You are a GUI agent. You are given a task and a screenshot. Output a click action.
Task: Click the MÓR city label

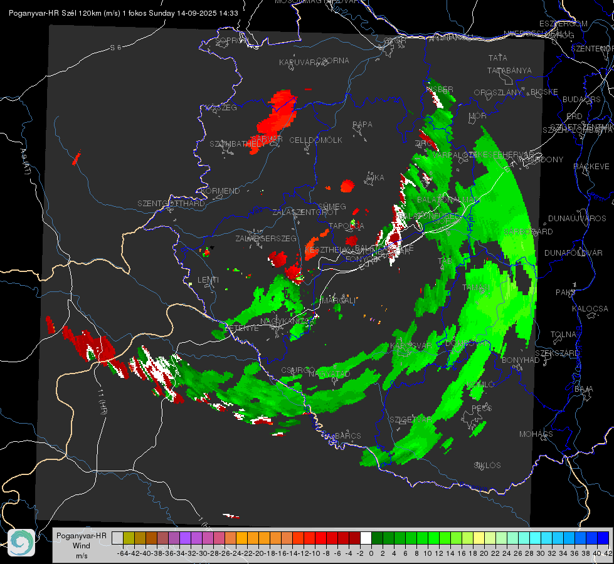point(477,116)
